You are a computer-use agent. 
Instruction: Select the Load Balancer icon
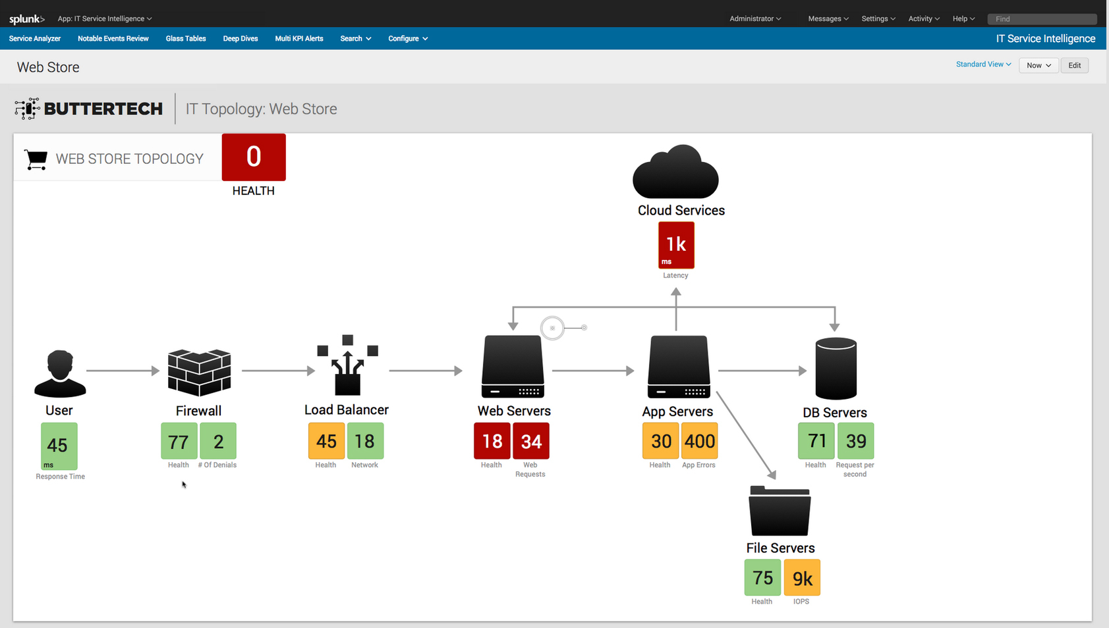click(346, 369)
